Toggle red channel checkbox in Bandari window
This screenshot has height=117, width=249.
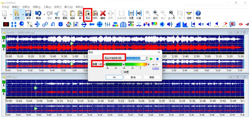click(4, 46)
